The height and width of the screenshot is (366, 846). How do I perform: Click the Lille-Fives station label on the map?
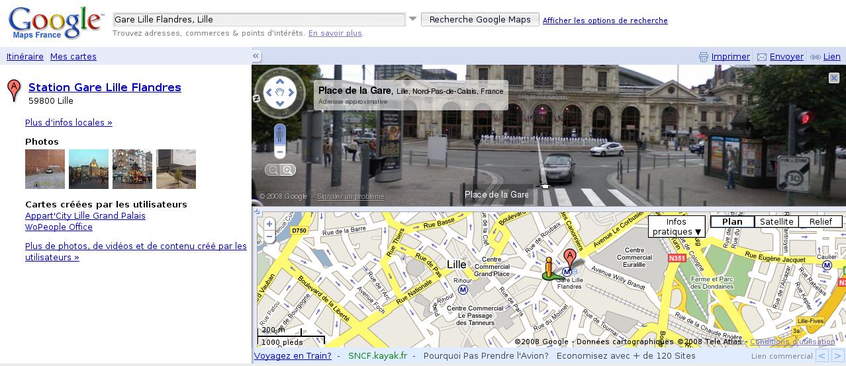[x=810, y=320]
